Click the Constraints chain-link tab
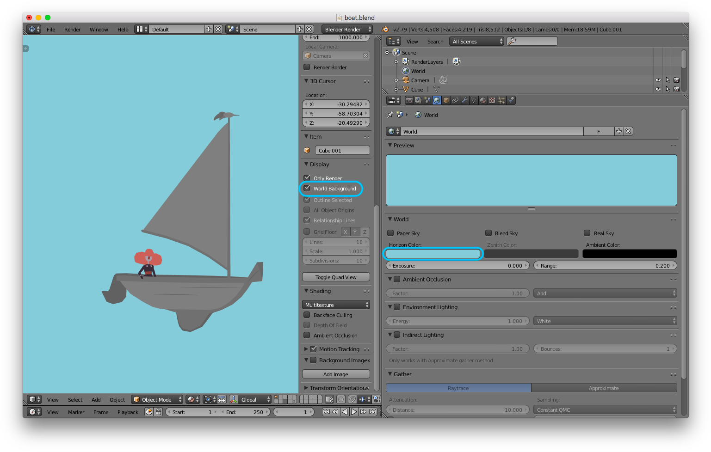This screenshot has height=452, width=711. pyautogui.click(x=455, y=100)
